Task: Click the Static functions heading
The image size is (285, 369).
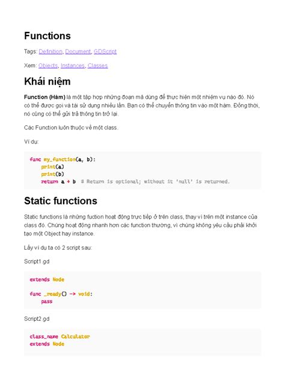Action: [61, 200]
